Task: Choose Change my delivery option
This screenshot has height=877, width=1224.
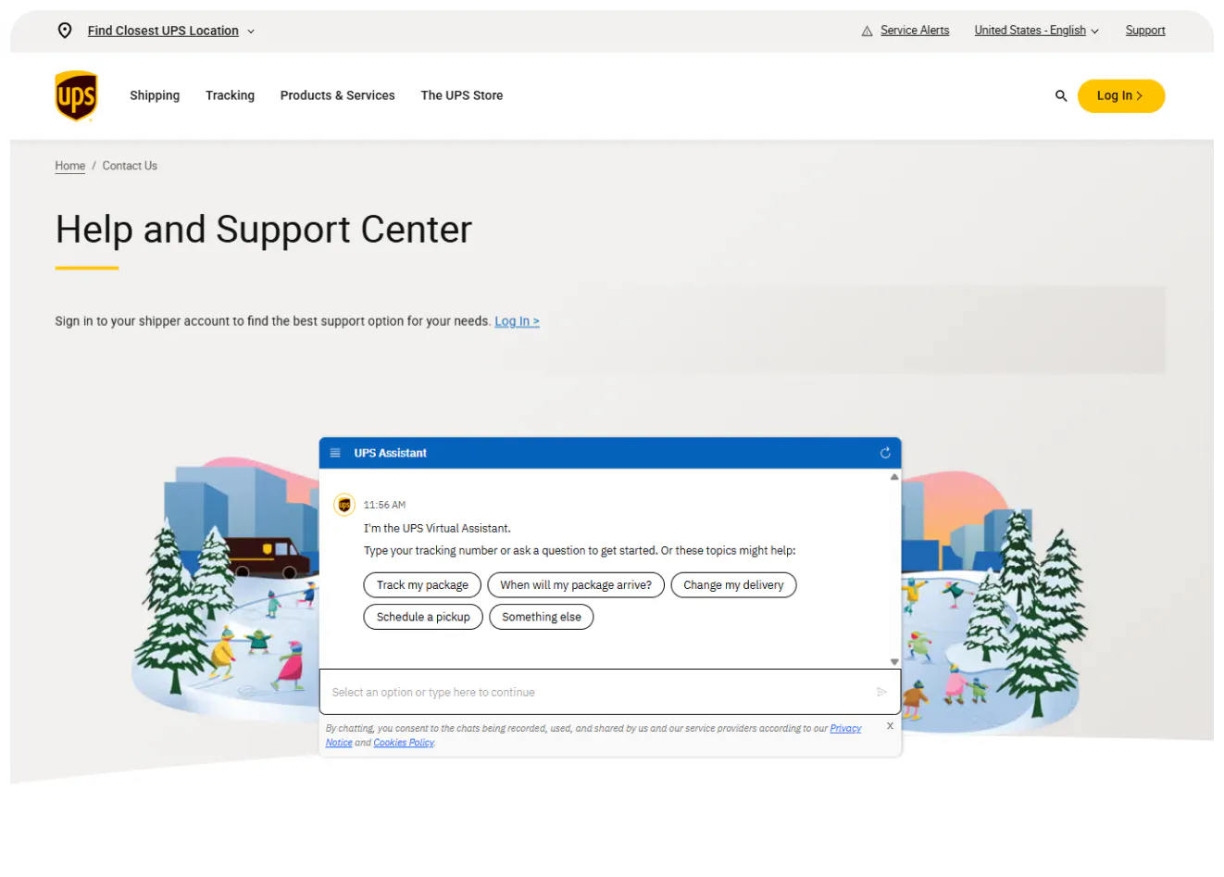Action: click(733, 585)
